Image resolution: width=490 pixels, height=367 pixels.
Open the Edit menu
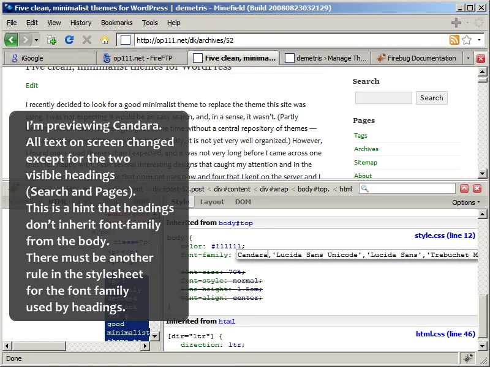coord(32,23)
